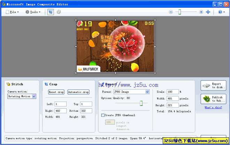The image size is (230, 145).
Task: Click the fit-to-window zoom icon
Action: click(x=208, y=12)
